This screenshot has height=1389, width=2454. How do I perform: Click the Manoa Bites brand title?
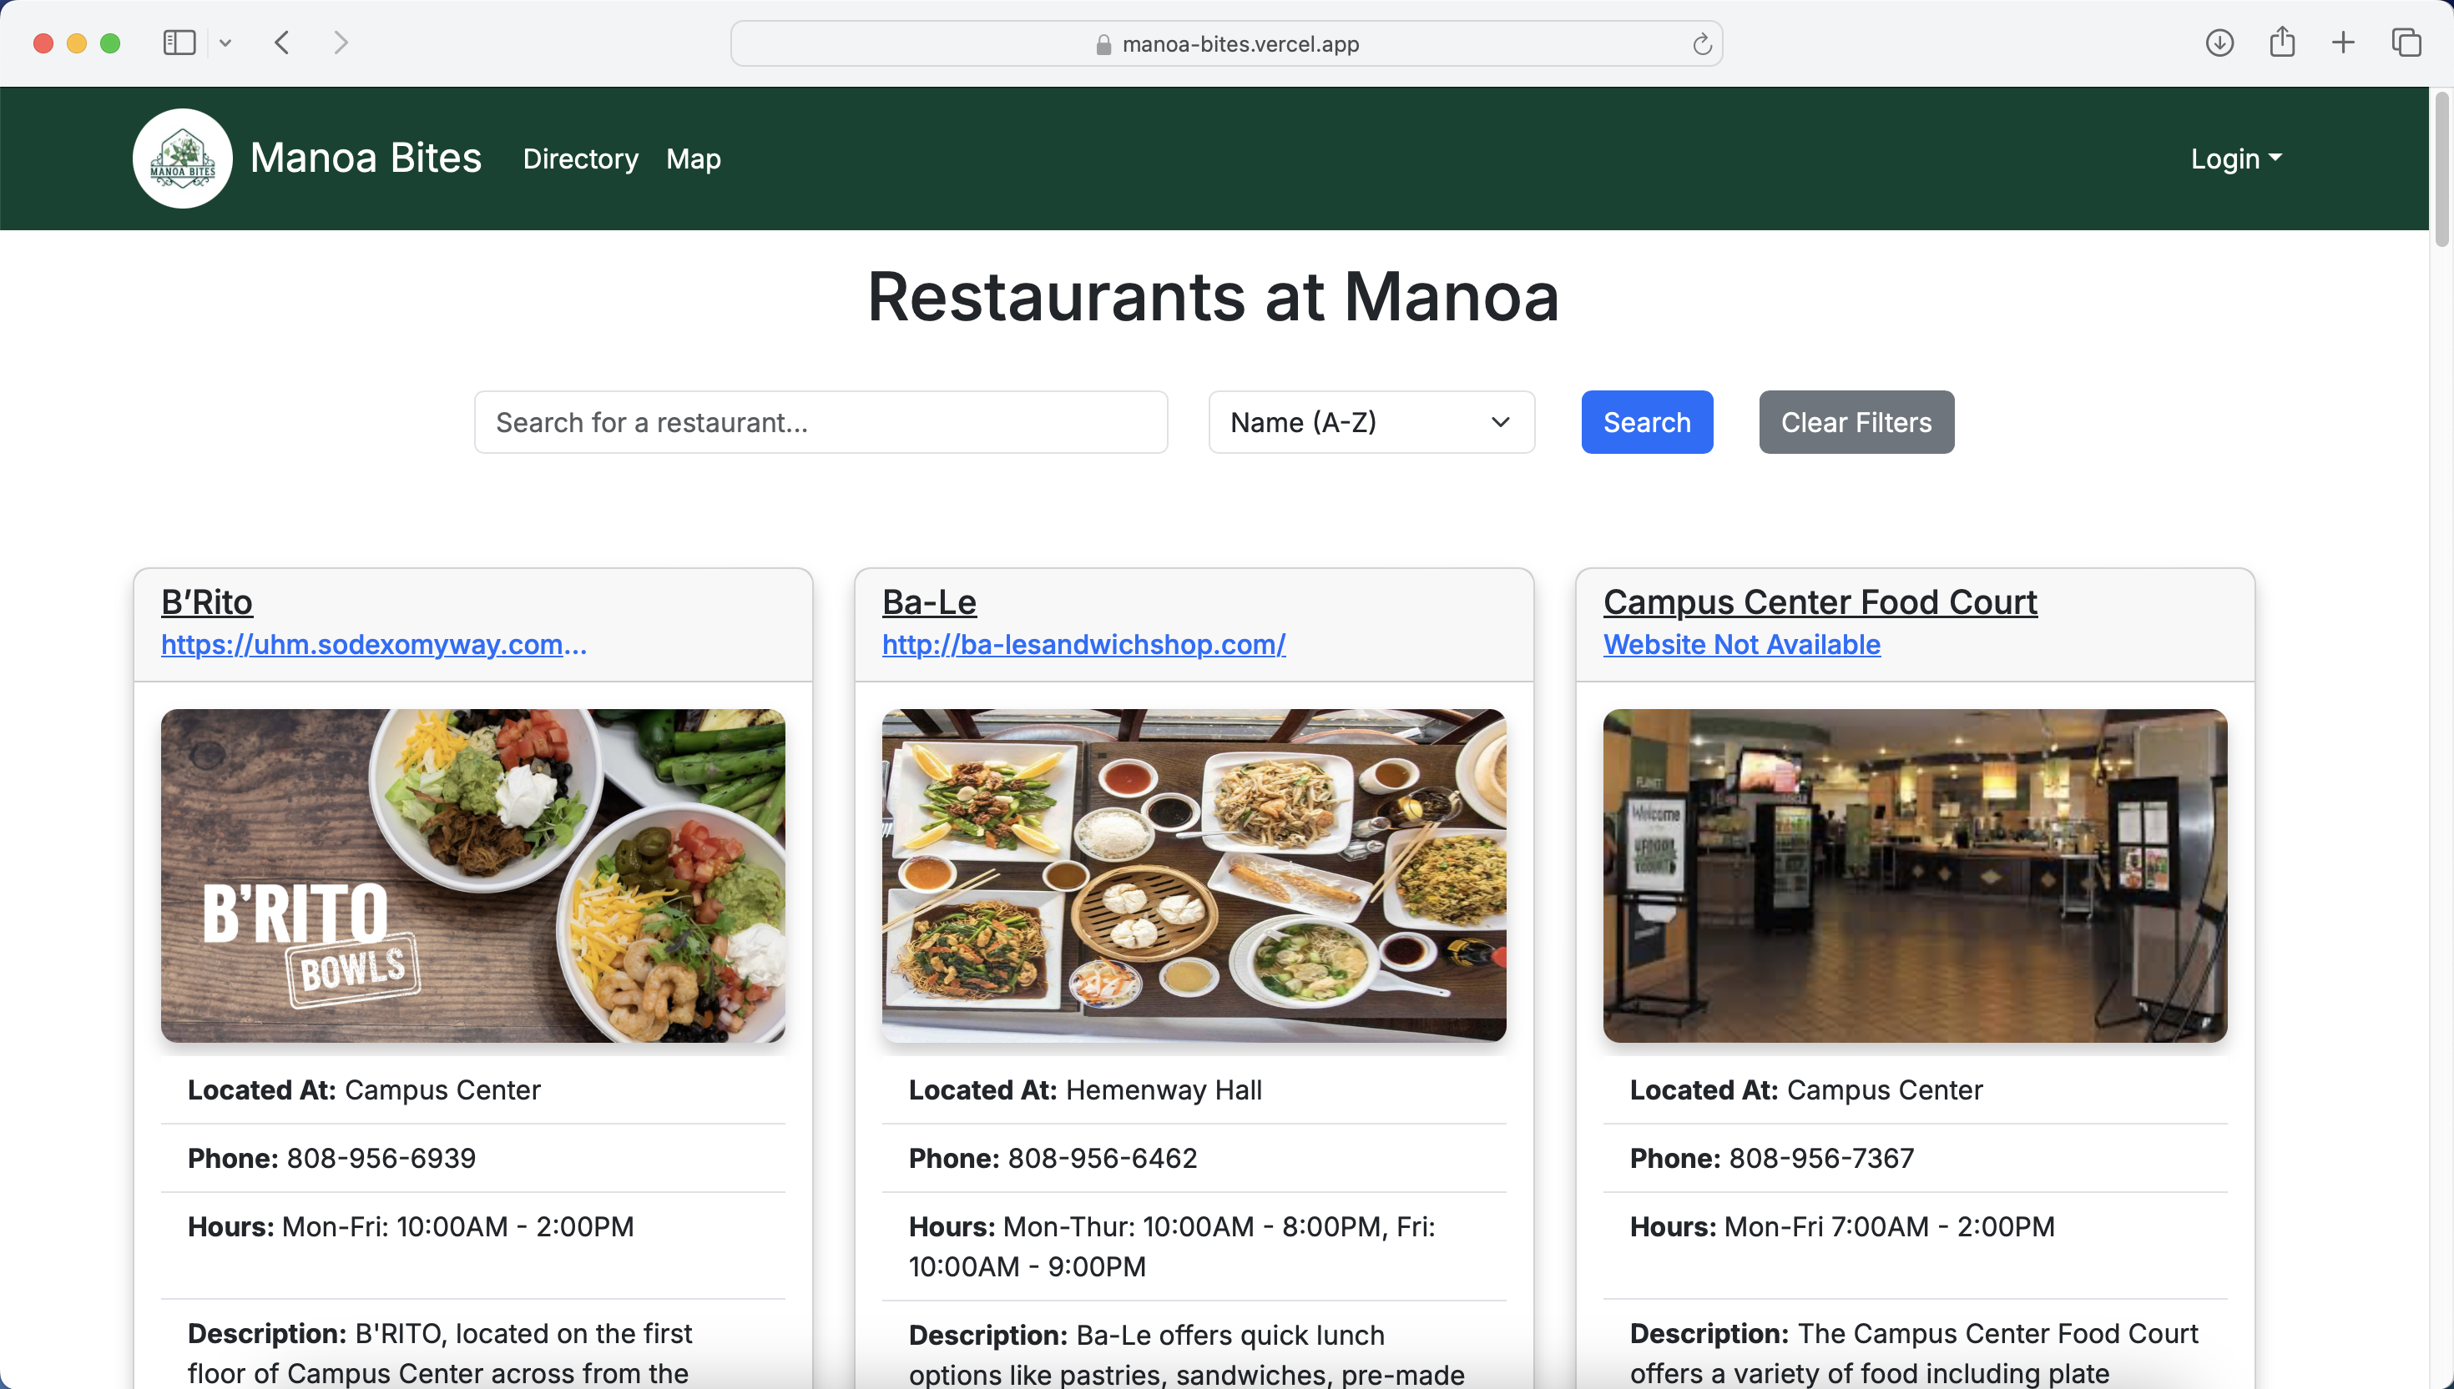pos(366,158)
